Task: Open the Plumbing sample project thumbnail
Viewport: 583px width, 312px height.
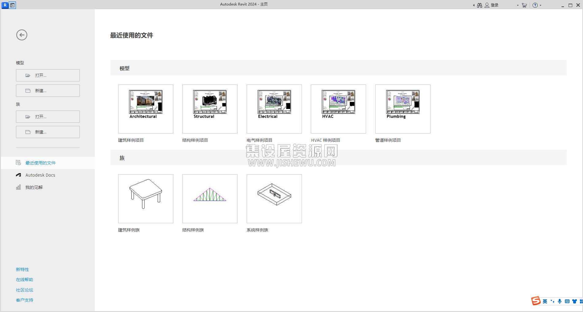Action: tap(403, 109)
